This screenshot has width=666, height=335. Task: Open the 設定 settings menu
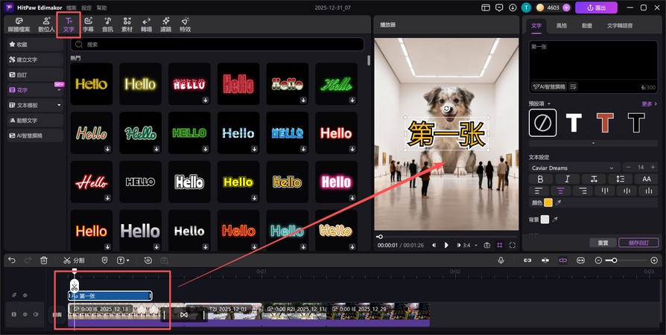[x=86, y=7]
